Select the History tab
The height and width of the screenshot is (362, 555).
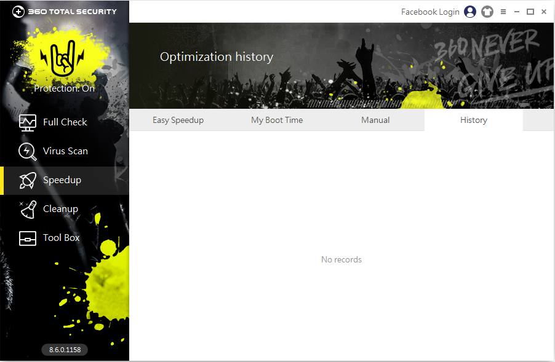click(x=474, y=120)
